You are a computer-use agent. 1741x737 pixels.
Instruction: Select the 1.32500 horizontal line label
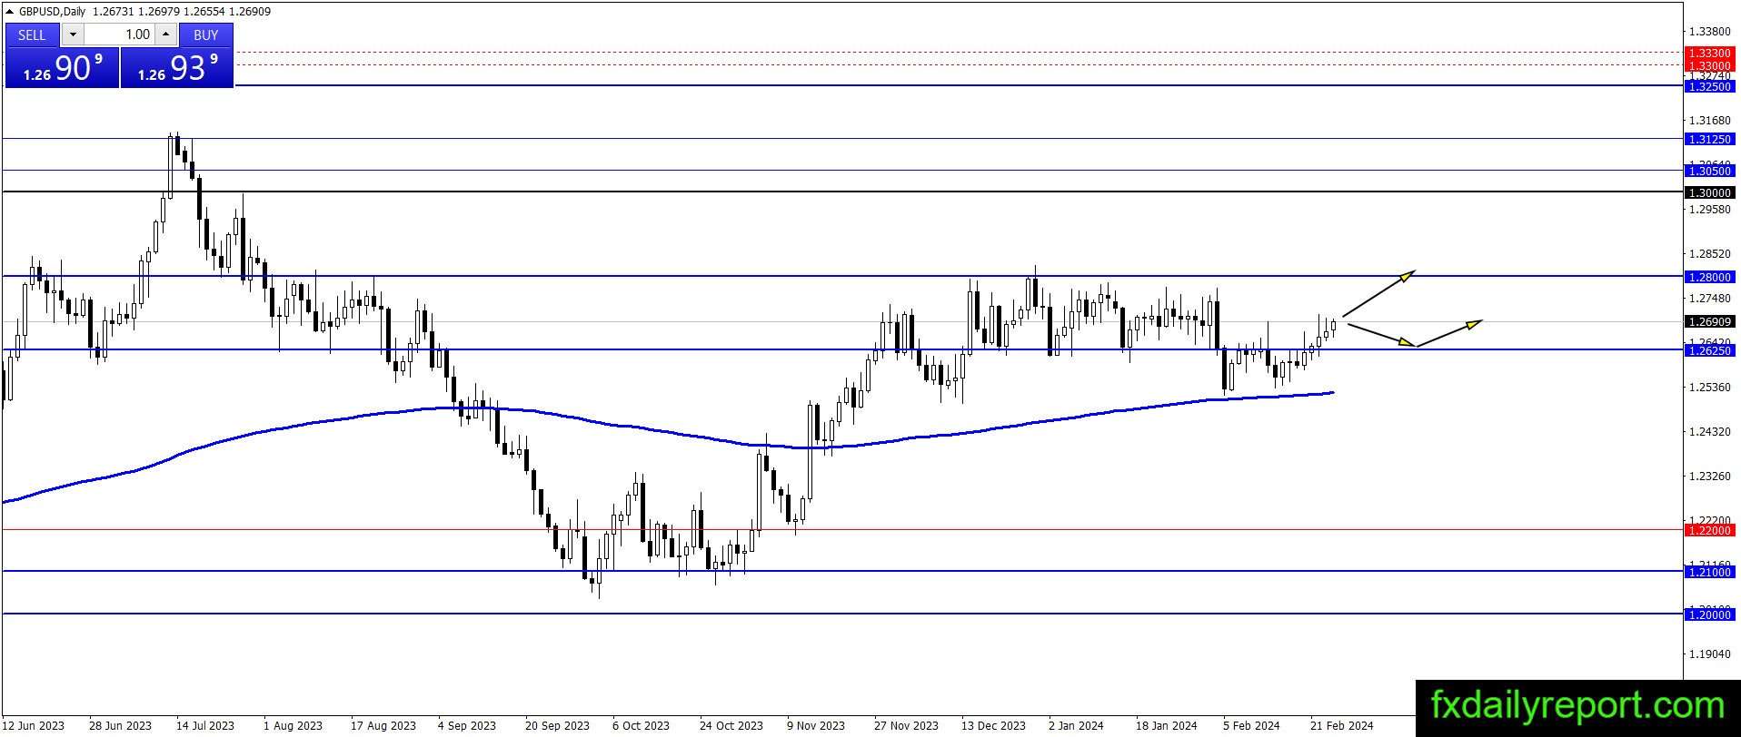click(1709, 86)
